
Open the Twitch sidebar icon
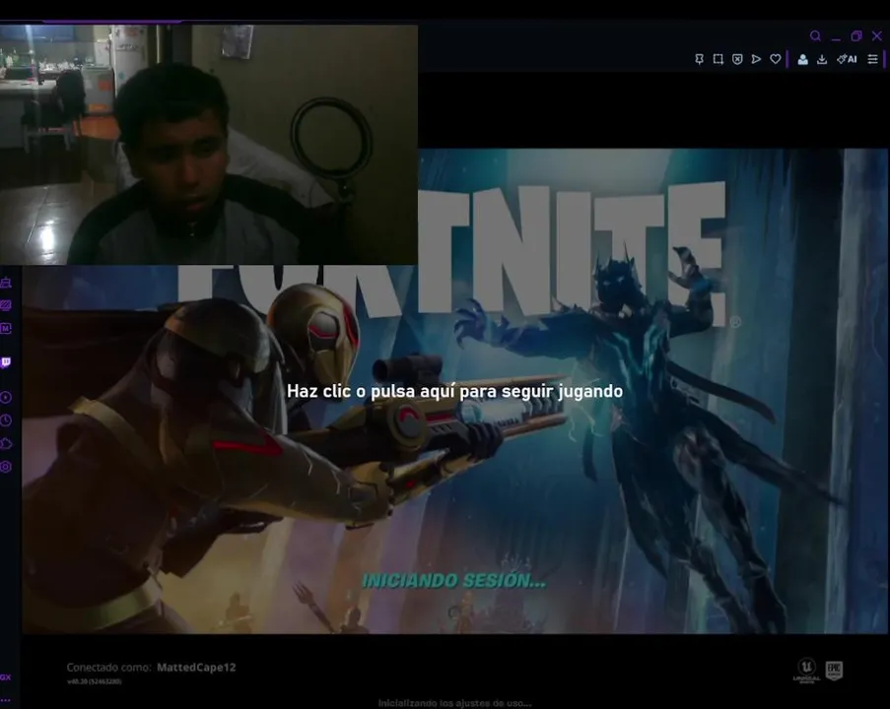click(x=6, y=362)
